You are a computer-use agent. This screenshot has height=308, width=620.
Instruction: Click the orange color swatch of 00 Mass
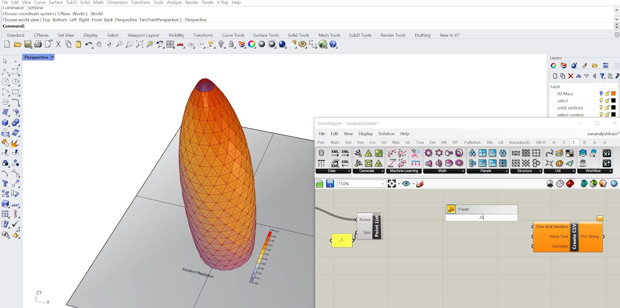pos(614,94)
